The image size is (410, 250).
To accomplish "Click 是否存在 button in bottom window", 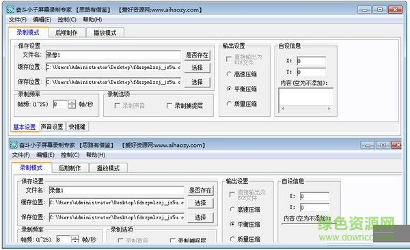I will 200,191.
